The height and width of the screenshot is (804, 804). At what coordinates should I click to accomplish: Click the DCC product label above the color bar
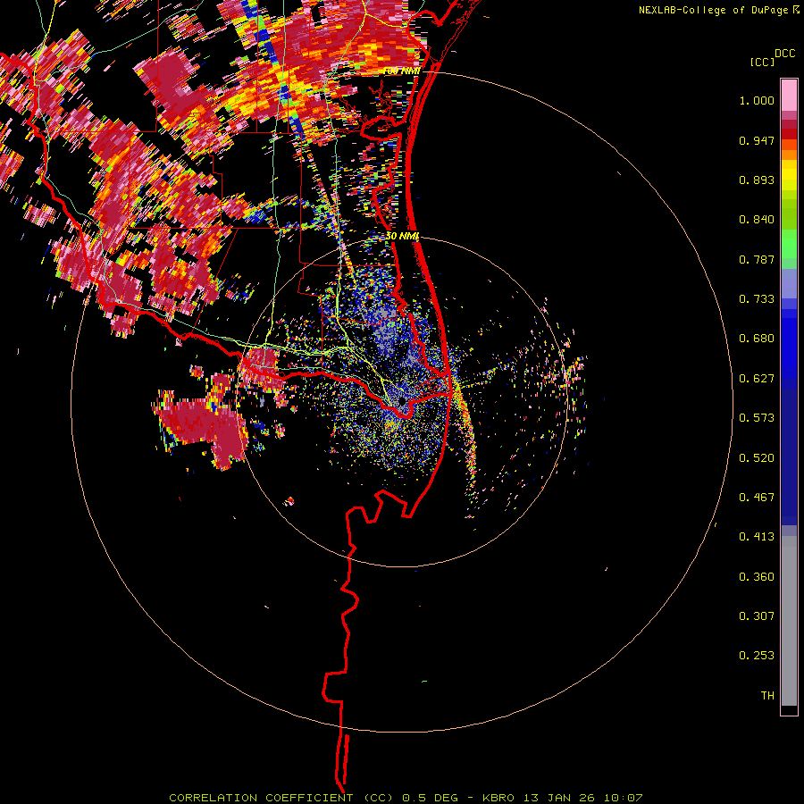(x=784, y=54)
